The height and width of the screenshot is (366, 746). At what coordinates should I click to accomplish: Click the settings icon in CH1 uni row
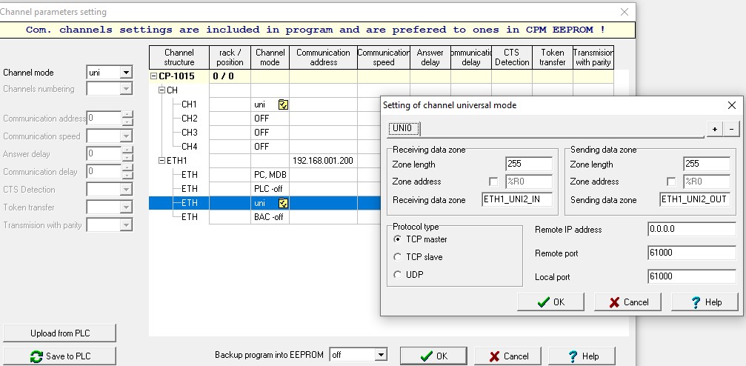click(x=283, y=104)
